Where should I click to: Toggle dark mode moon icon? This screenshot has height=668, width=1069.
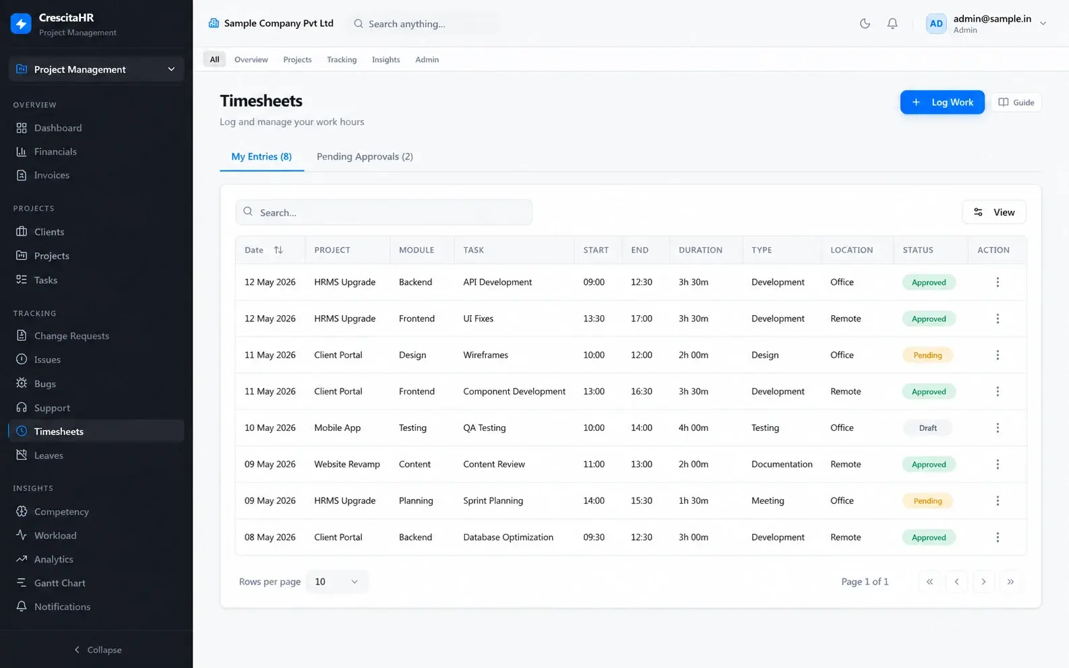tap(865, 24)
